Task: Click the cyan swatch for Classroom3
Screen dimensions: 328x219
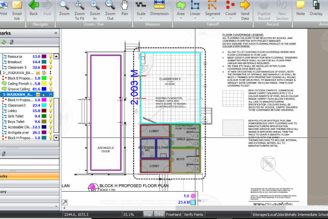Action: click(x=44, y=105)
